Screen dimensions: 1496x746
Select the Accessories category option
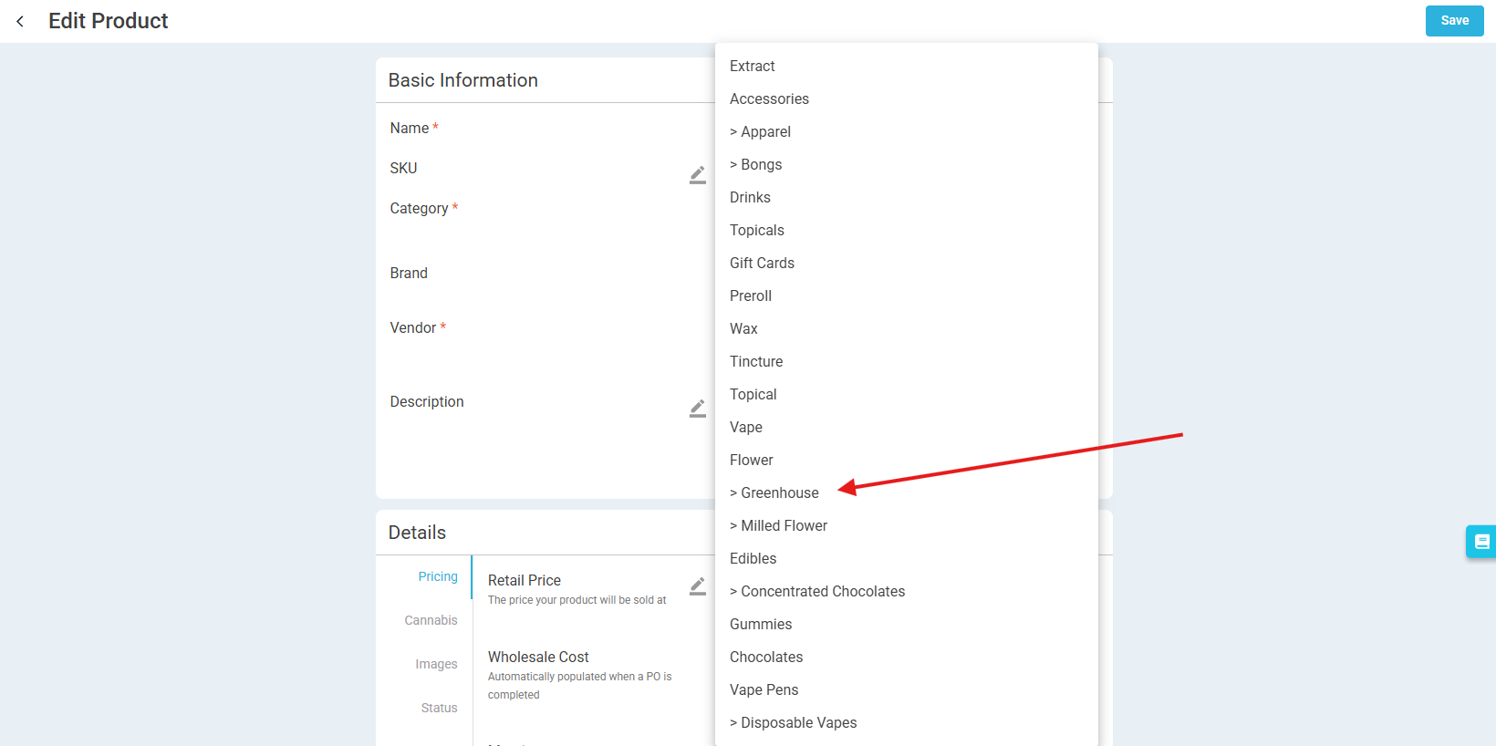(769, 98)
